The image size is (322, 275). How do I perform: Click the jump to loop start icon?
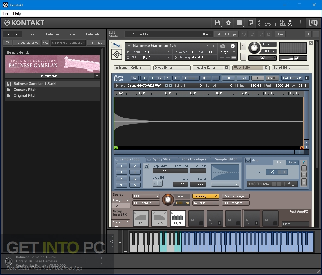[x=152, y=78]
